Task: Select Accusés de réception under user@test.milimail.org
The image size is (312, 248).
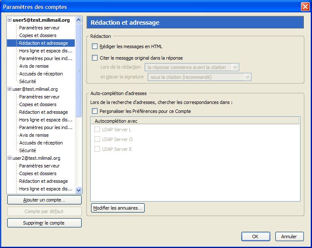Action: [x=41, y=143]
